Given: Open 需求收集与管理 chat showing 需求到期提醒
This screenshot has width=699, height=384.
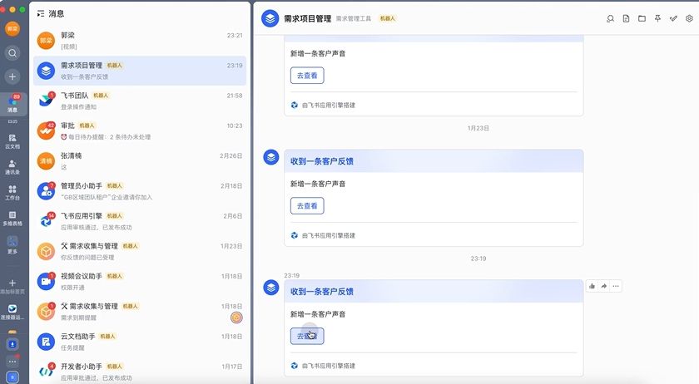Looking at the screenshot, I should click(140, 312).
